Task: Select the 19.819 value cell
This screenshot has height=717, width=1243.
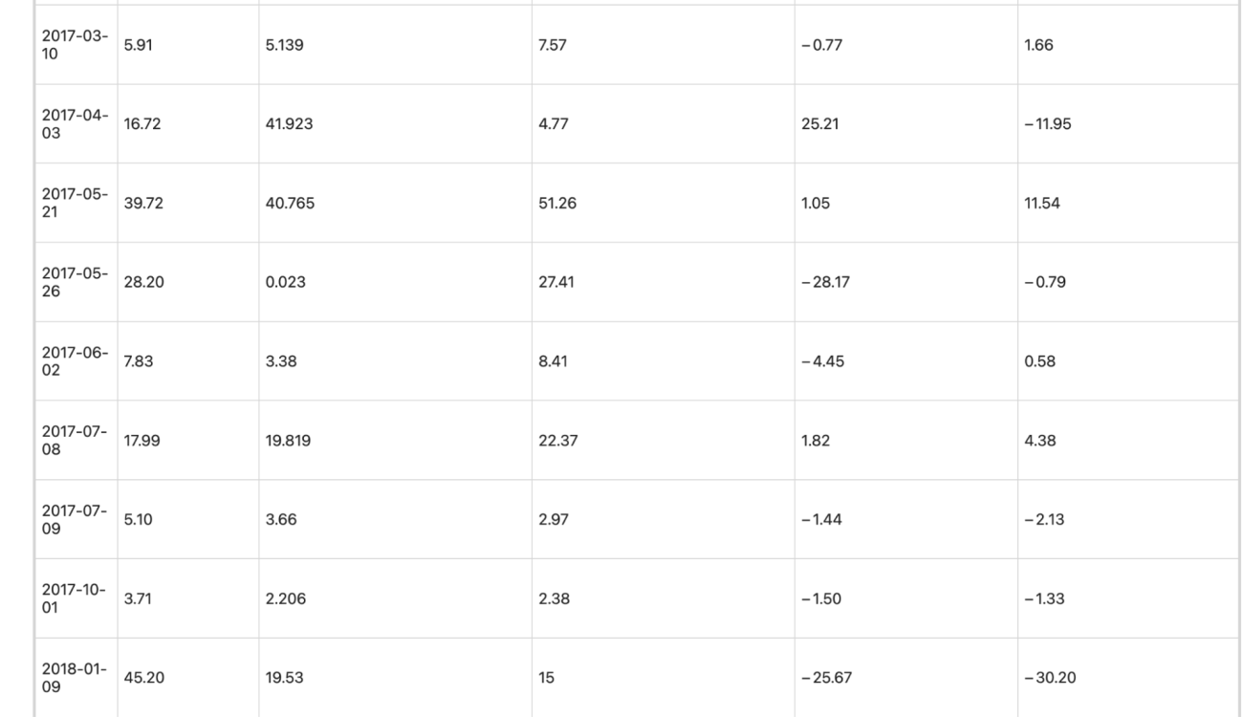Action: click(395, 441)
